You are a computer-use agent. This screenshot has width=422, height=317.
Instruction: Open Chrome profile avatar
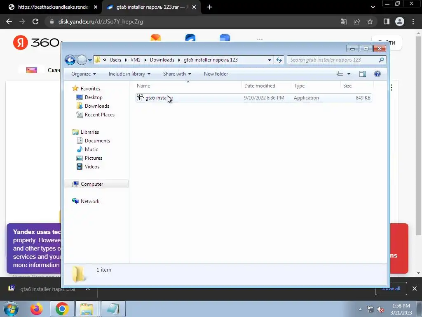click(400, 21)
